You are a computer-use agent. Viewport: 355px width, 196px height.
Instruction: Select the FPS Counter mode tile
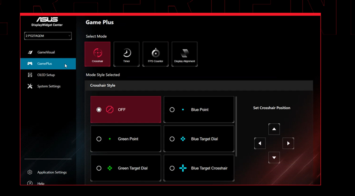[x=156, y=54]
